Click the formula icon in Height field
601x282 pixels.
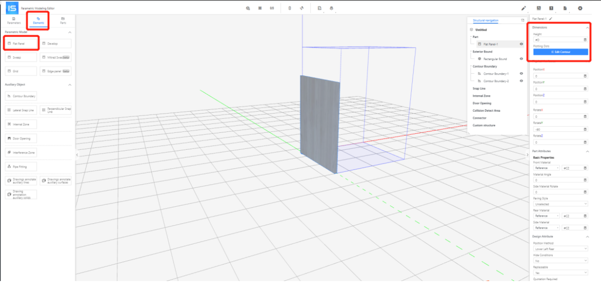(585, 40)
